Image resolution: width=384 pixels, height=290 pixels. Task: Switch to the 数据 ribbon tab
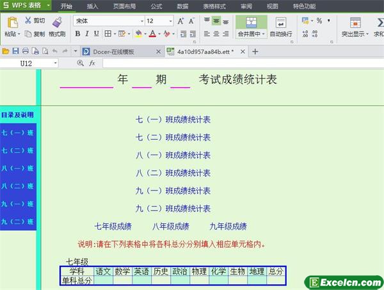182,6
